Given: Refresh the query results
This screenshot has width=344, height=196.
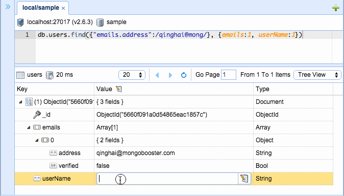Looking at the screenshot, I should coord(184,75).
